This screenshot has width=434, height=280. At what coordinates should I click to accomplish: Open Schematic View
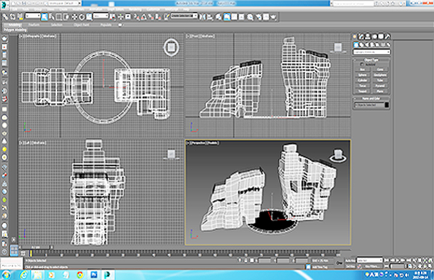point(242,17)
